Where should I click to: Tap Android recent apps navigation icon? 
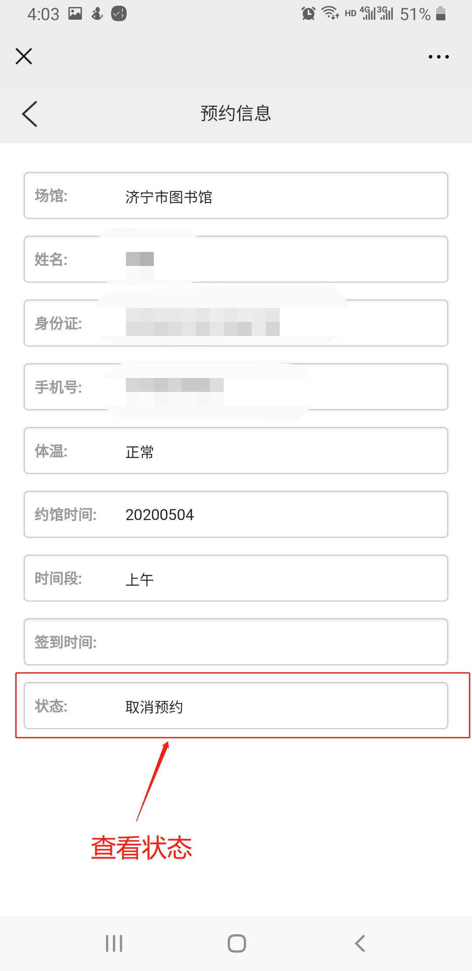coord(114,943)
